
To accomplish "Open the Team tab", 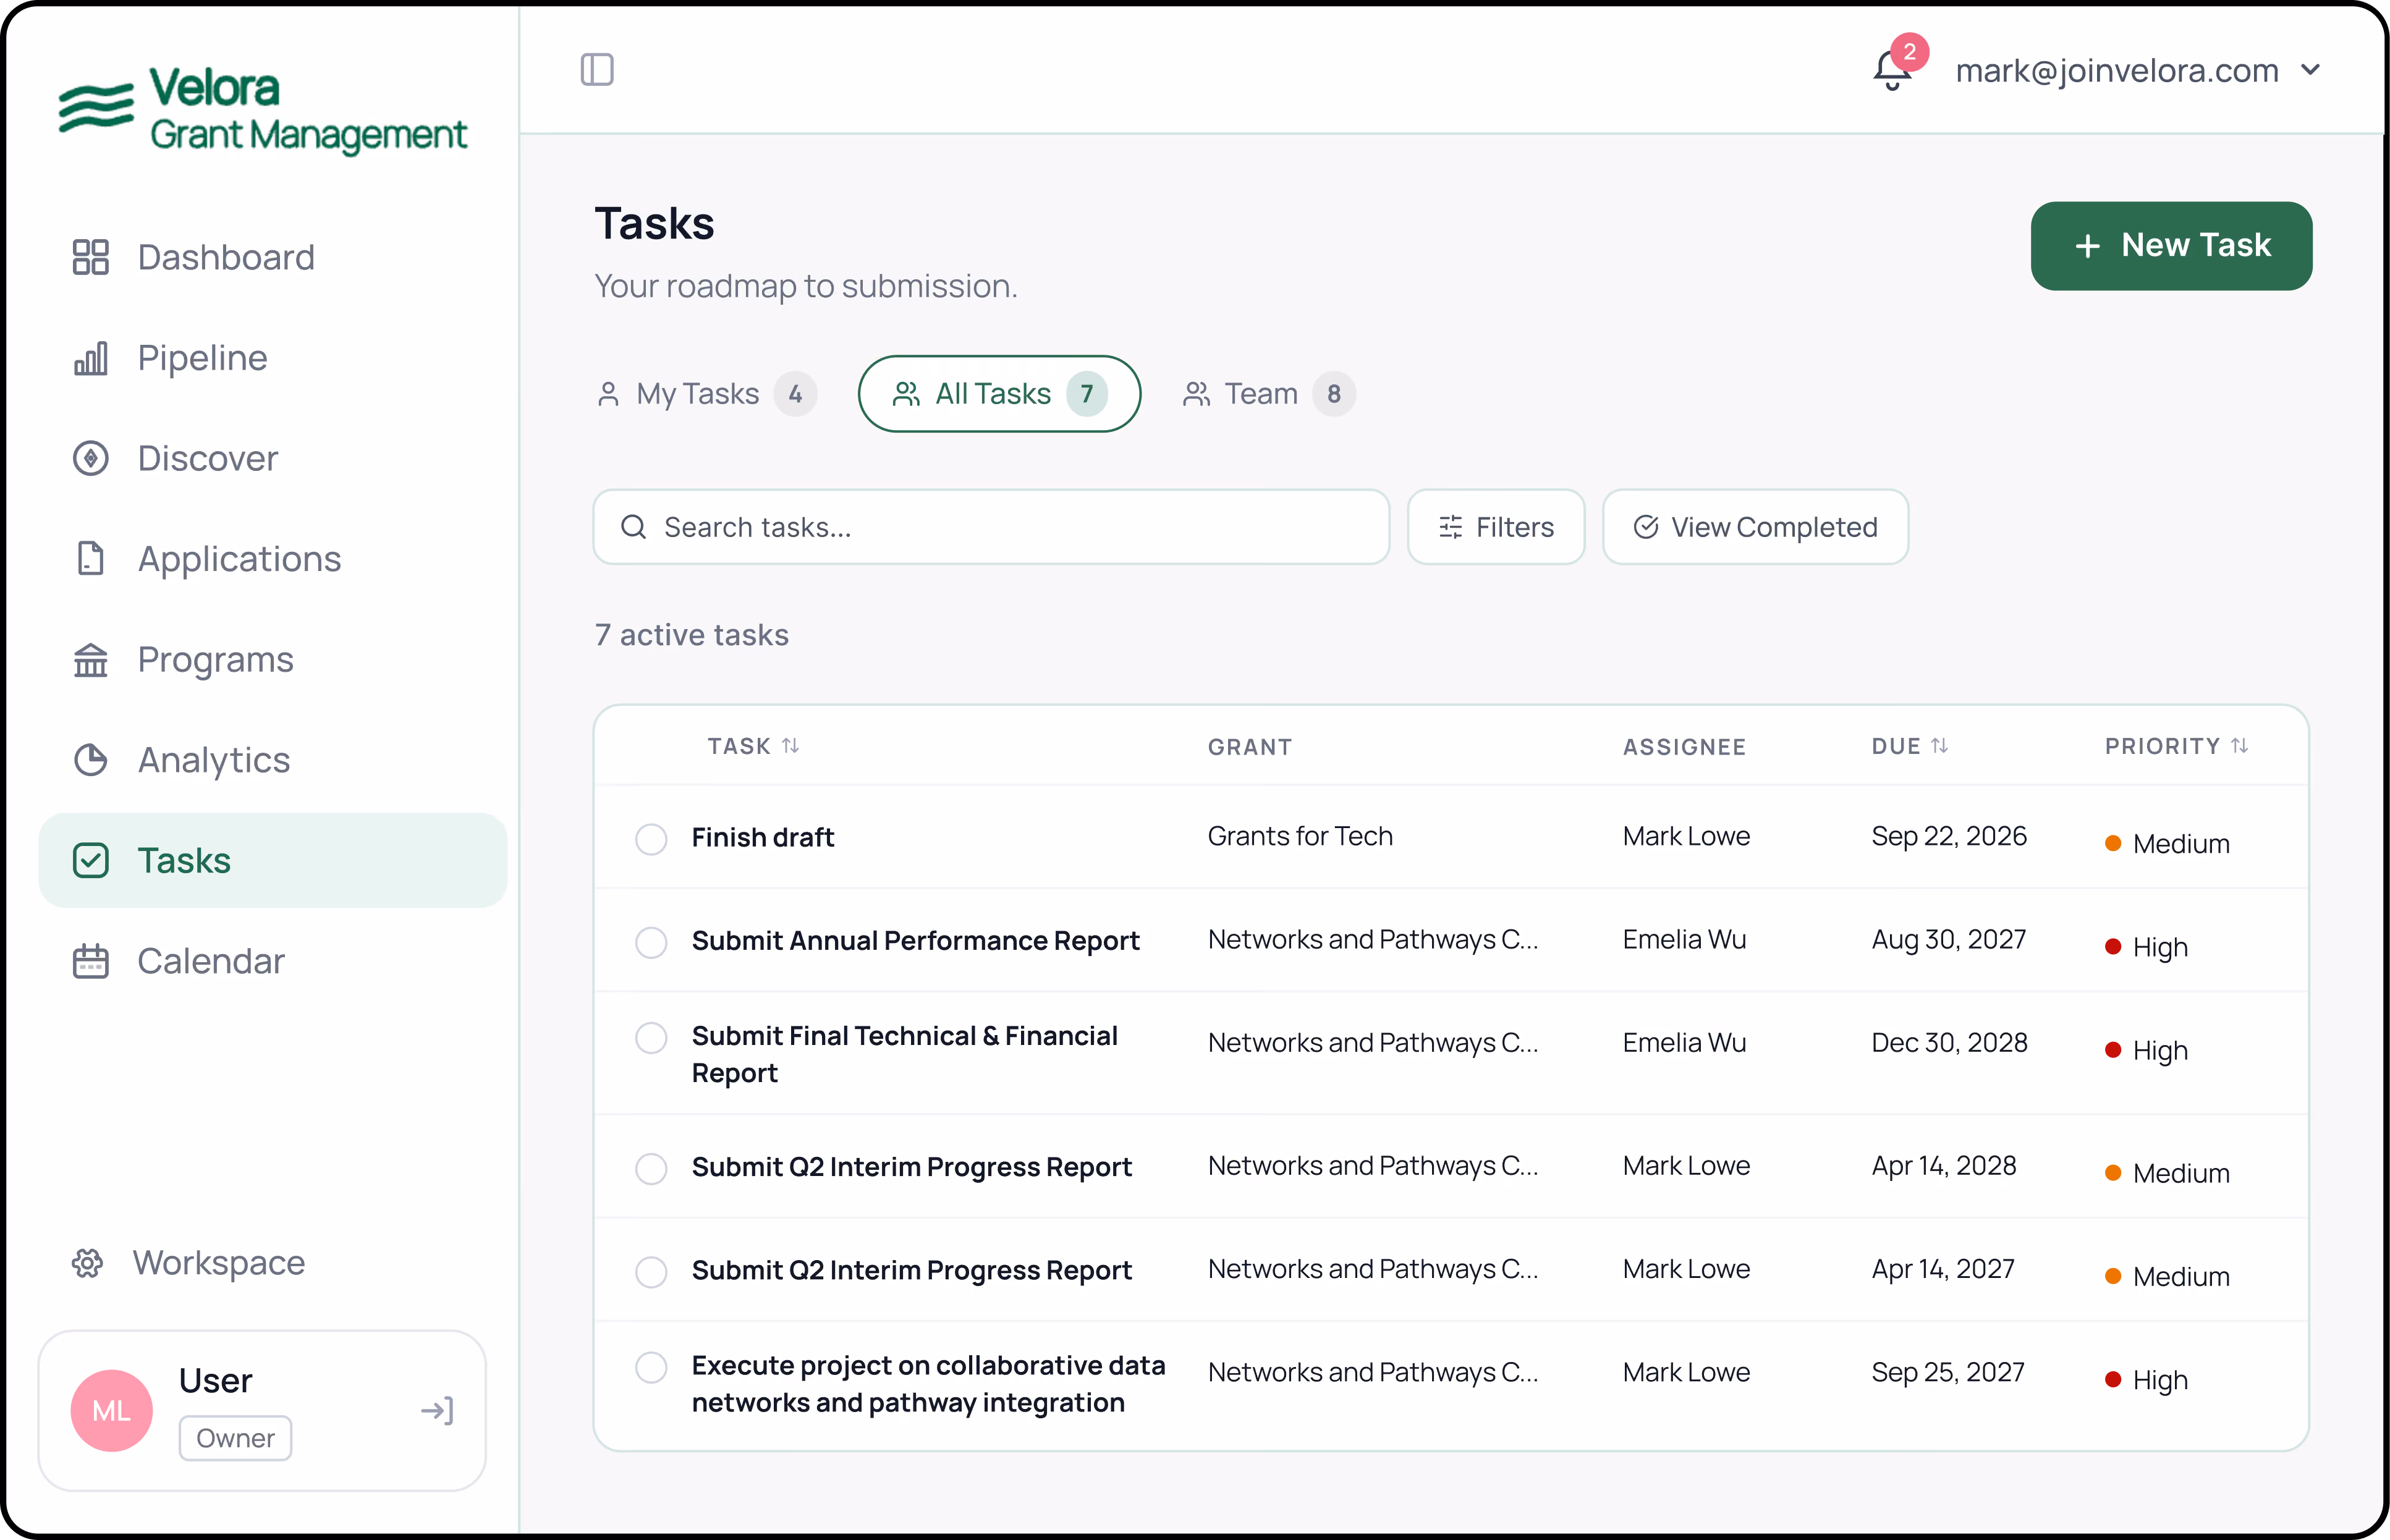I will tap(1268, 394).
